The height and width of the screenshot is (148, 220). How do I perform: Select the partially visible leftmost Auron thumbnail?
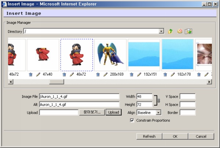pos(17,55)
